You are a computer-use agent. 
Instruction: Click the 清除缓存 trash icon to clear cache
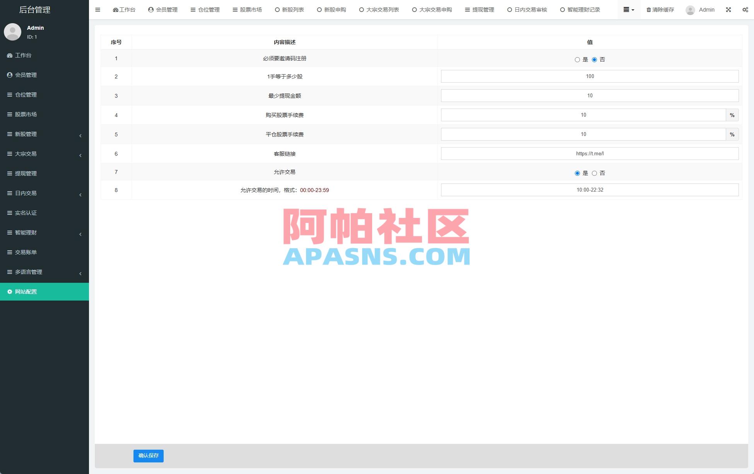(x=648, y=10)
